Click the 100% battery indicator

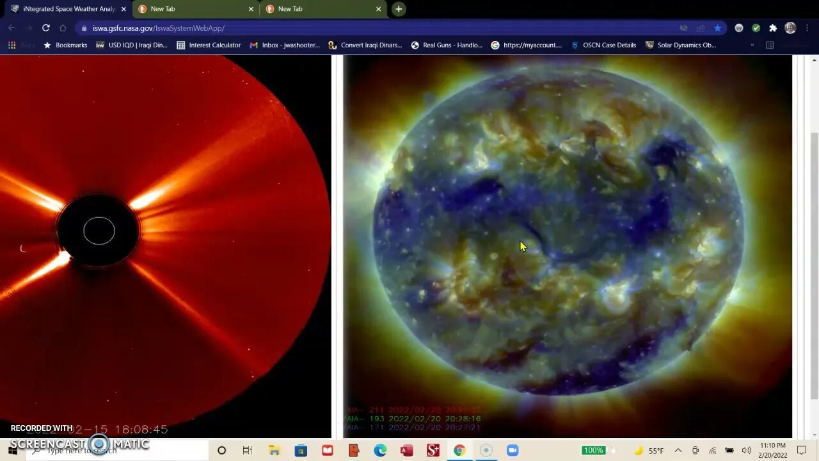pos(593,450)
